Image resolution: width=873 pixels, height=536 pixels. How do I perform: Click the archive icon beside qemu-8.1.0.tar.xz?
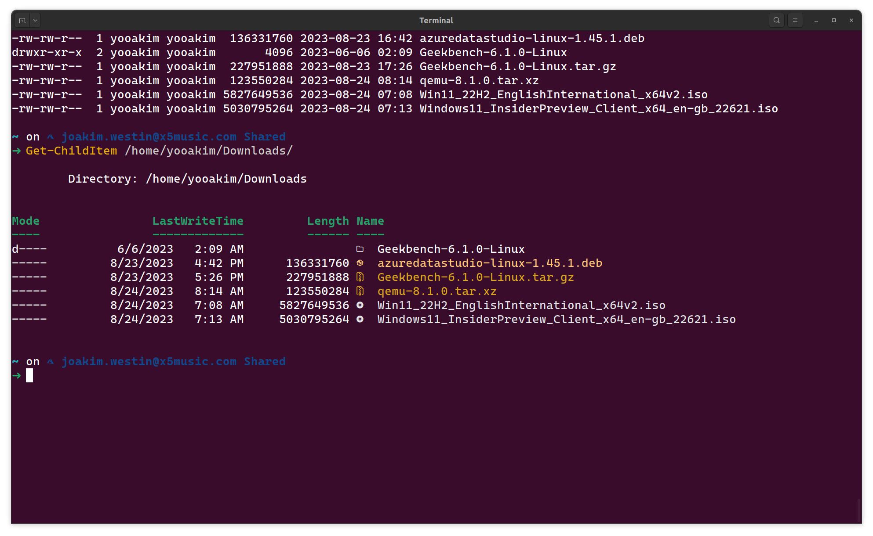[x=360, y=291]
